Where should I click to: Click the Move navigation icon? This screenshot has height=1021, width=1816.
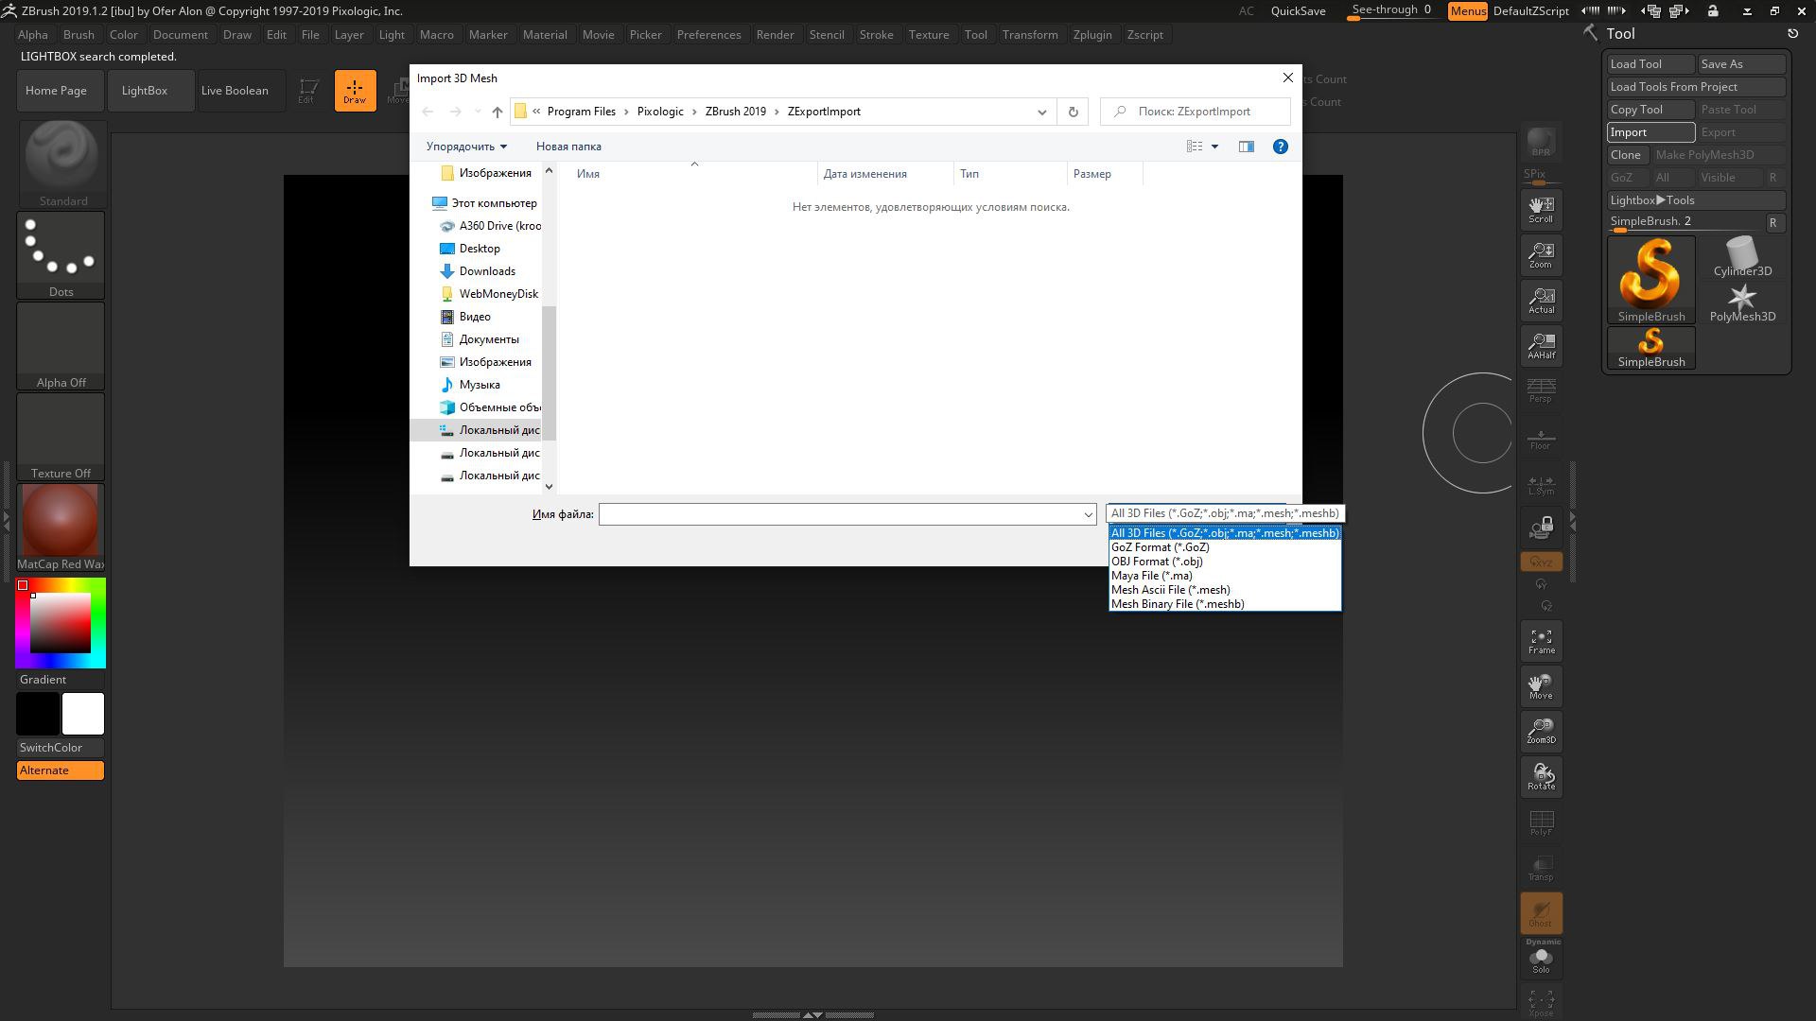[x=1541, y=686]
